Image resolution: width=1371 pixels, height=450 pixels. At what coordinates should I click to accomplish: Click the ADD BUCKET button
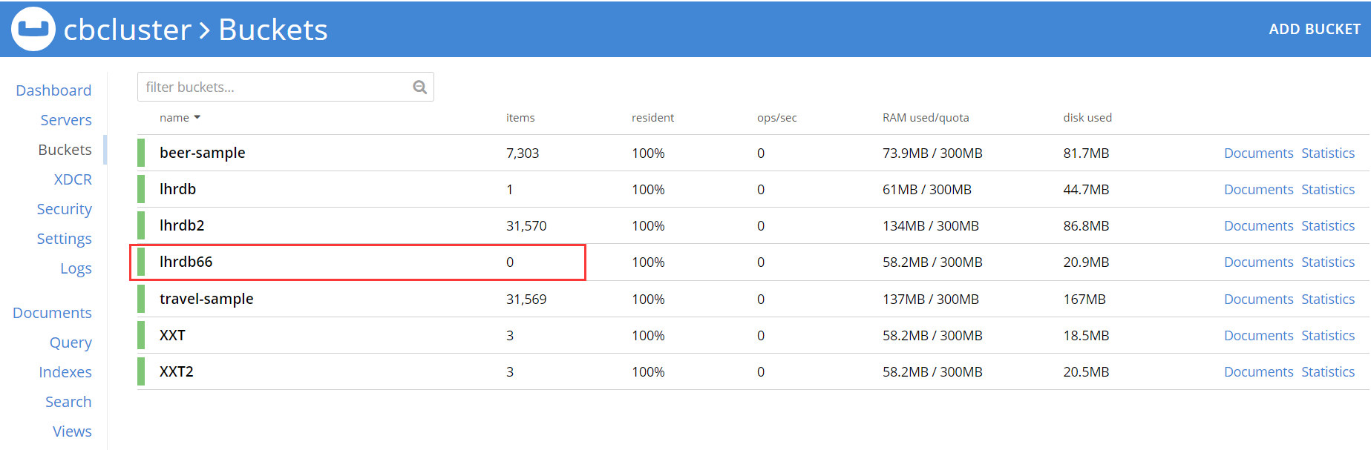click(x=1314, y=29)
